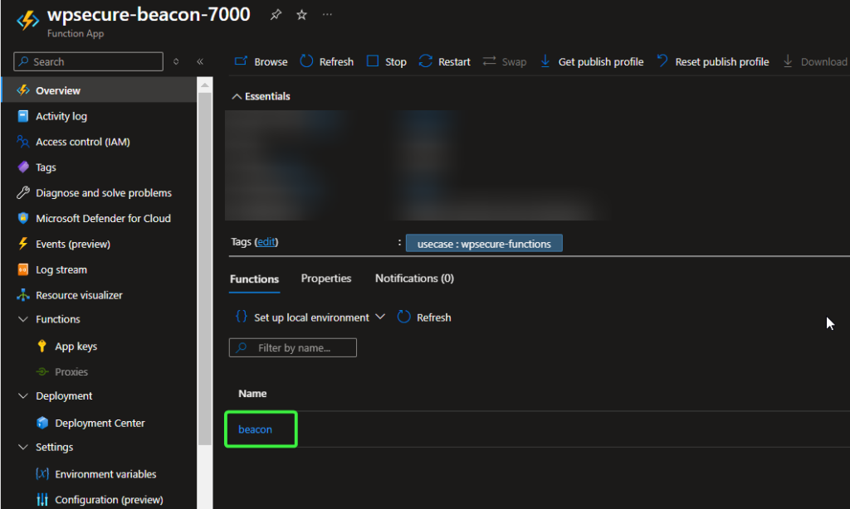Viewport: 850px width, 509px height.
Task: Open Log stream from sidebar
Action: coord(61,270)
